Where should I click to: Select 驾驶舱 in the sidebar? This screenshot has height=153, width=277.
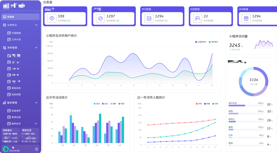coord(20,17)
